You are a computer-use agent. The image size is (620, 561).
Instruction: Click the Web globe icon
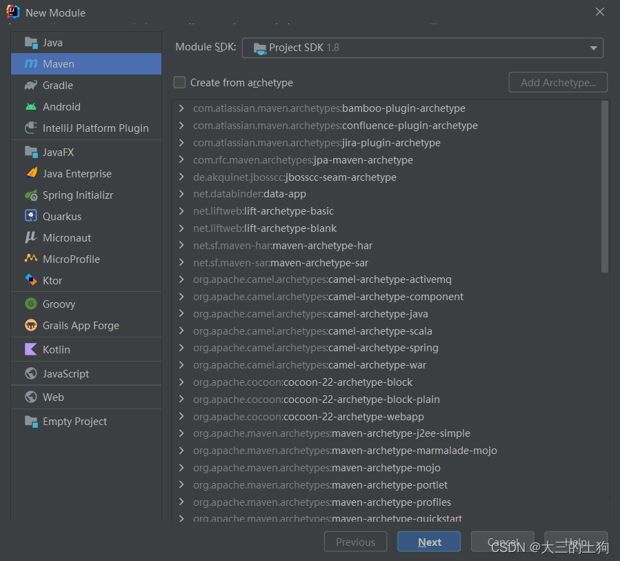pos(31,397)
